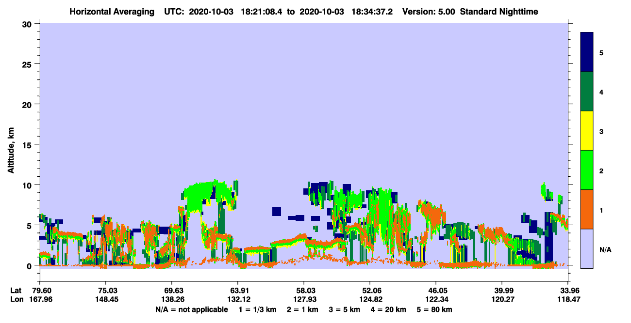
Task: Click longitude value 148.45
Action: click(x=106, y=300)
